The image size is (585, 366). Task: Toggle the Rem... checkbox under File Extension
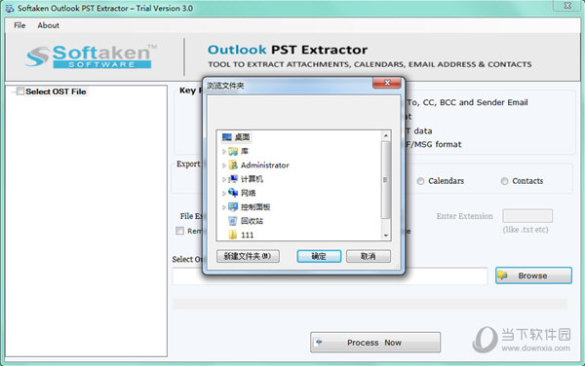click(179, 231)
